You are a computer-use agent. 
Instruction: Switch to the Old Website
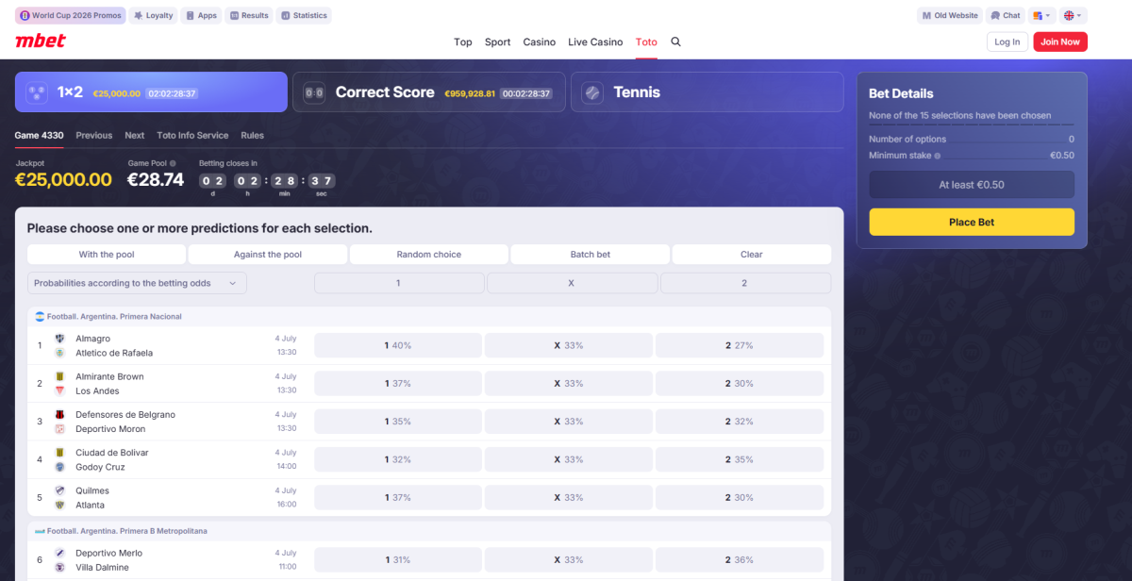950,15
